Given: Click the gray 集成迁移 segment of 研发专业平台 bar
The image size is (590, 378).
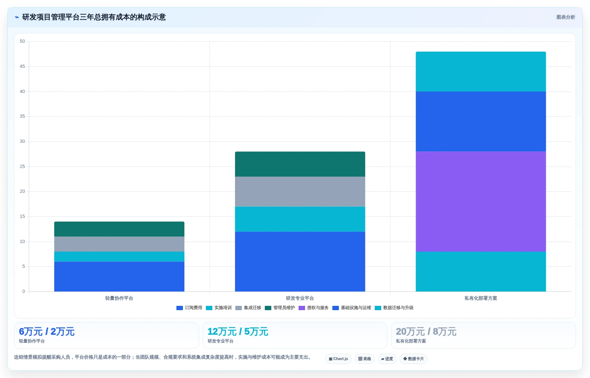Looking at the screenshot, I should tap(300, 192).
